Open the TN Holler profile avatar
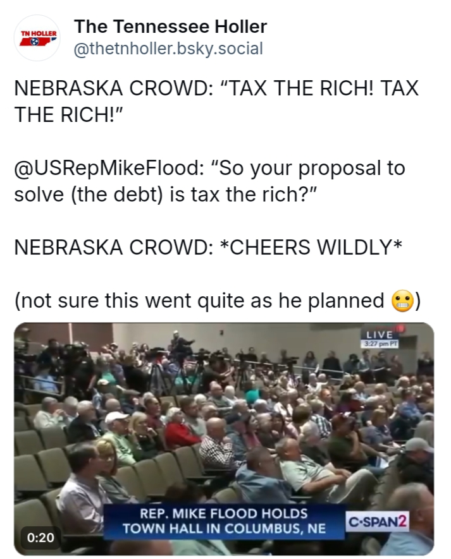Screen dimensions: 451x559 [37, 37]
